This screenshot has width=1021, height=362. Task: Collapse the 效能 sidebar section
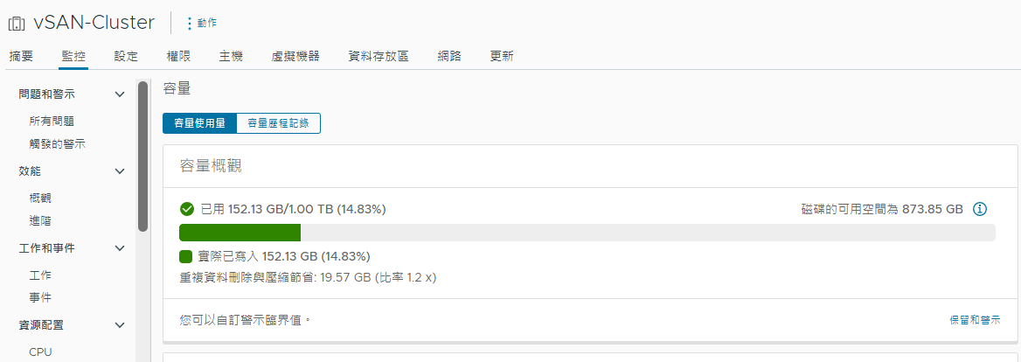pyautogui.click(x=119, y=171)
